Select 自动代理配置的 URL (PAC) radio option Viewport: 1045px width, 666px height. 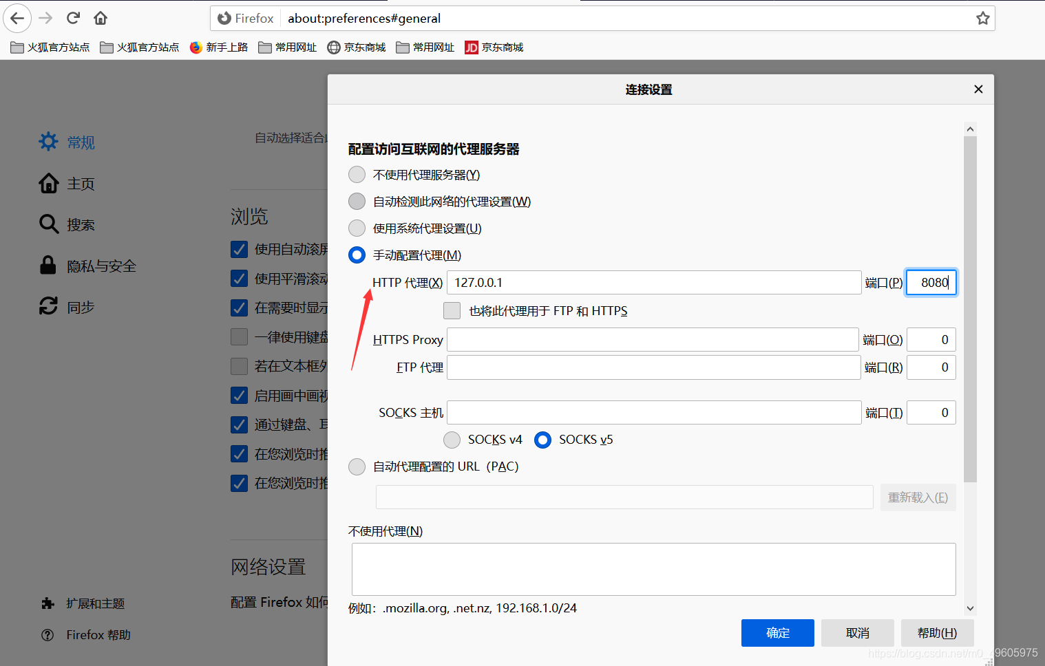pyautogui.click(x=357, y=466)
